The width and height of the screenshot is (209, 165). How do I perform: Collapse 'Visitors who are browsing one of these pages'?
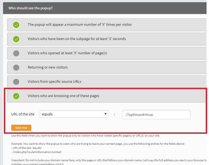point(107,96)
